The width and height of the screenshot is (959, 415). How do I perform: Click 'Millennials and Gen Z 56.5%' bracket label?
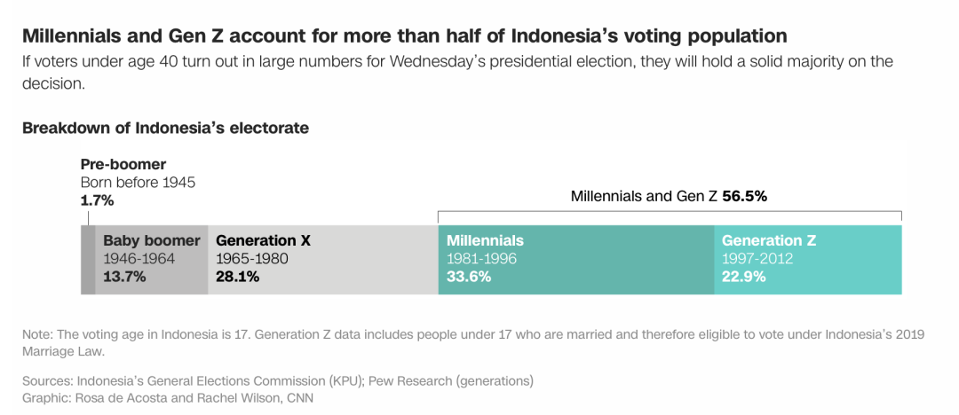[x=668, y=196]
